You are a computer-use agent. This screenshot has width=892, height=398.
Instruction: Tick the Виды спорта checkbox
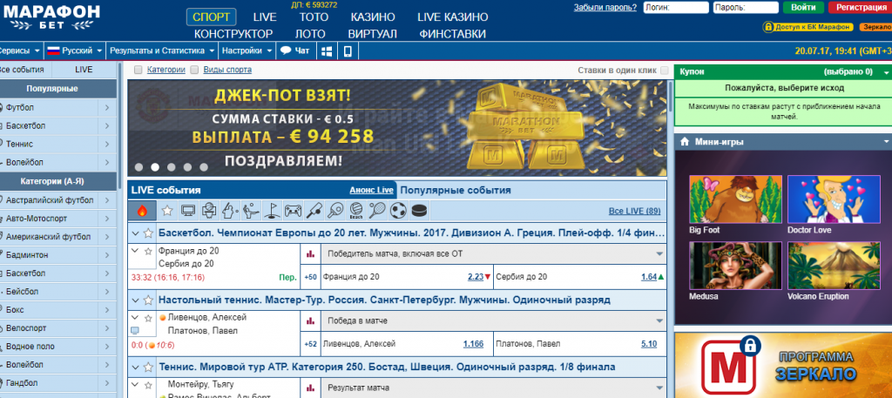194,70
